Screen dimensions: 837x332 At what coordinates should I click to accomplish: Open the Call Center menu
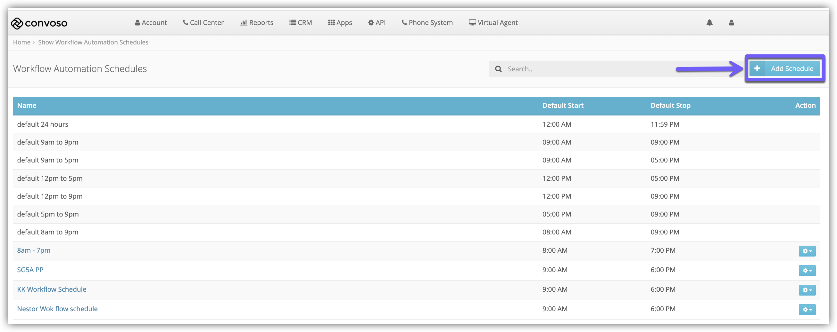point(203,23)
